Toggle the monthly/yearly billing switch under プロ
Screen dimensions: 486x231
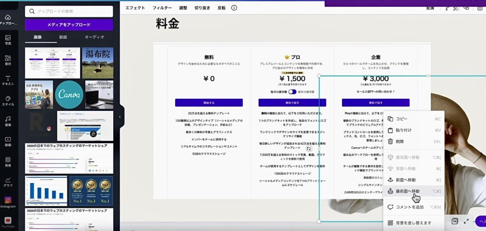pyautogui.click(x=292, y=92)
